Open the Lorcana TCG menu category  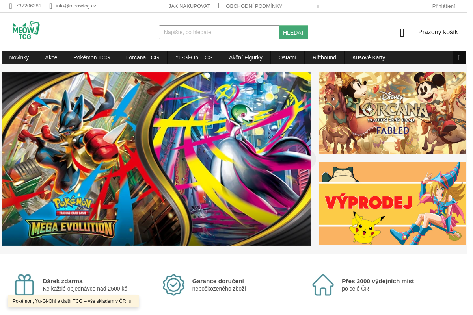(143, 57)
